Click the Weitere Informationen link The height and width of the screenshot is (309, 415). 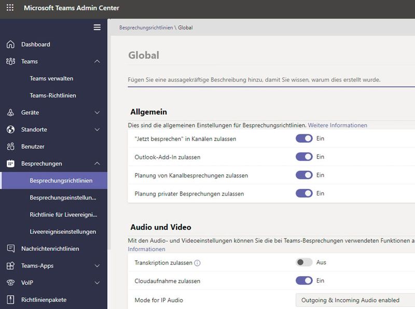click(338, 125)
